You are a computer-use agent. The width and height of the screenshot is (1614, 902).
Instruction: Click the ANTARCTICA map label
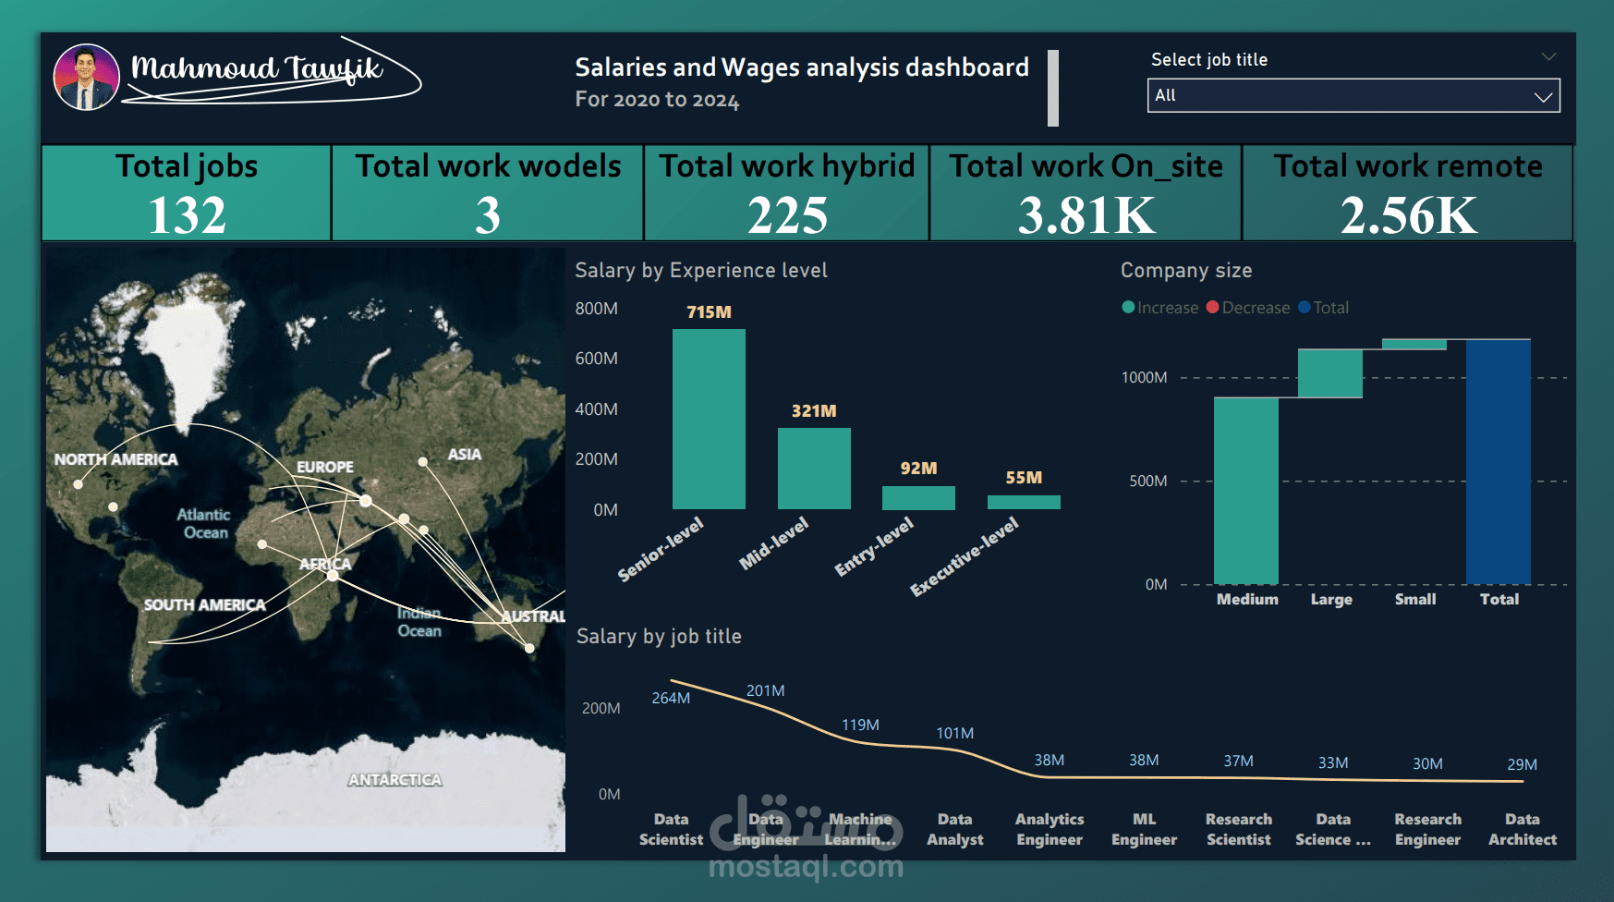394,780
